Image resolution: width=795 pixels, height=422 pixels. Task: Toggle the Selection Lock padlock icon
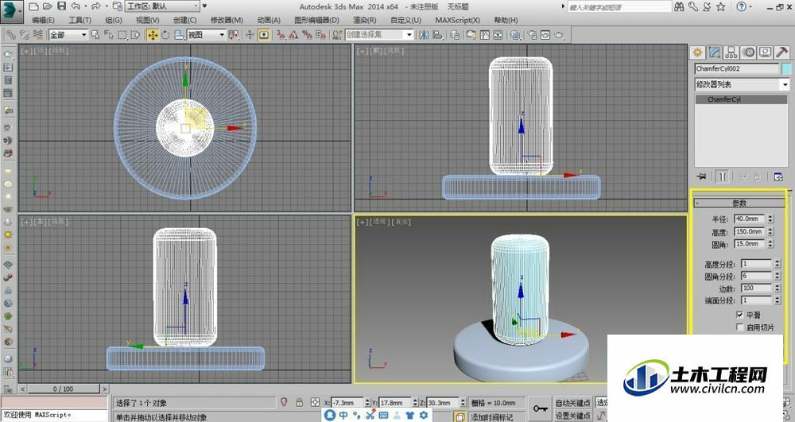coord(300,402)
